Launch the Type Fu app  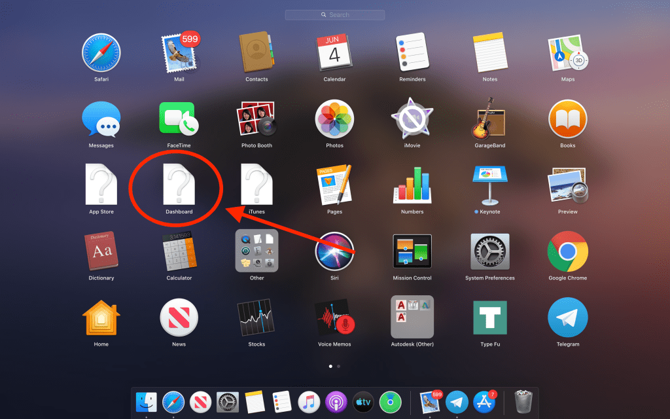tap(490, 318)
